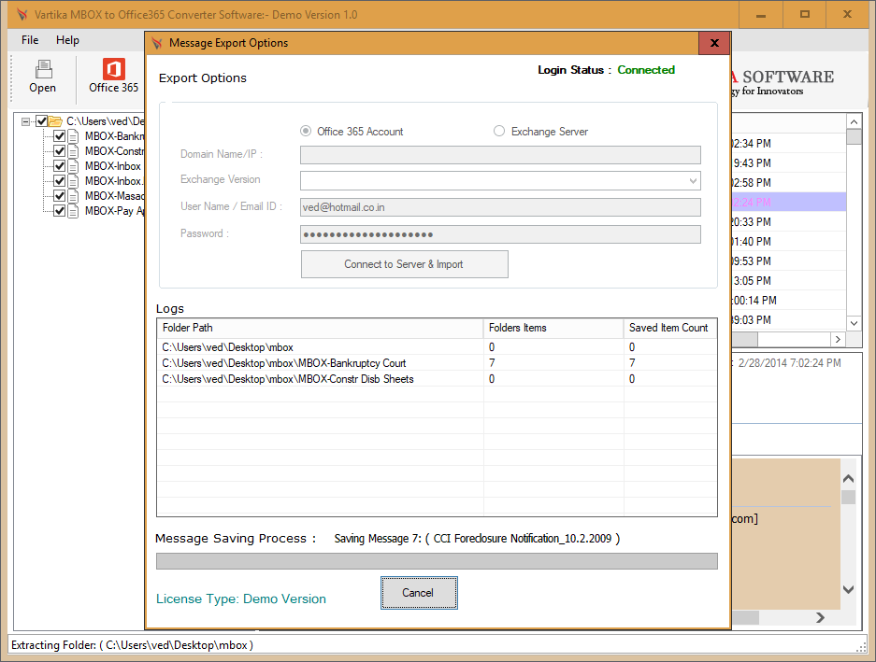
Task: Click the Extracting Folder status bar text
Action: point(132,645)
